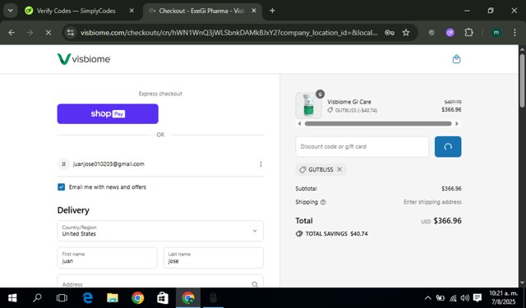Open the shopping bag cart icon
This screenshot has width=526, height=308.
pyautogui.click(x=456, y=59)
